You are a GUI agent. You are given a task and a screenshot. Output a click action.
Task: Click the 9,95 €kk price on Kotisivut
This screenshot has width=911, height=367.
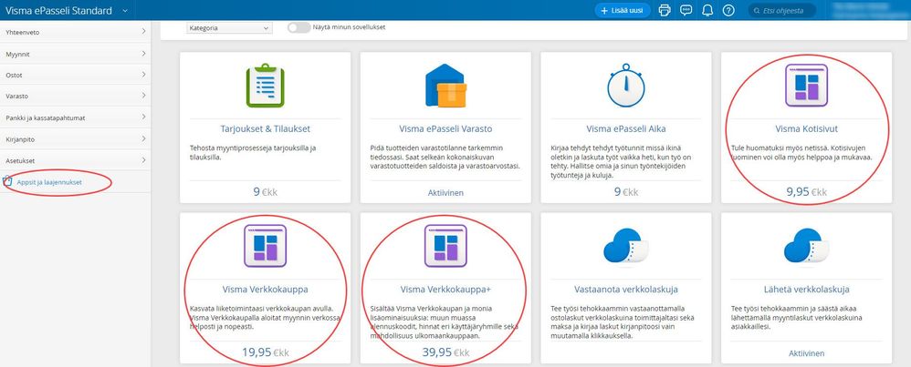pyautogui.click(x=806, y=192)
